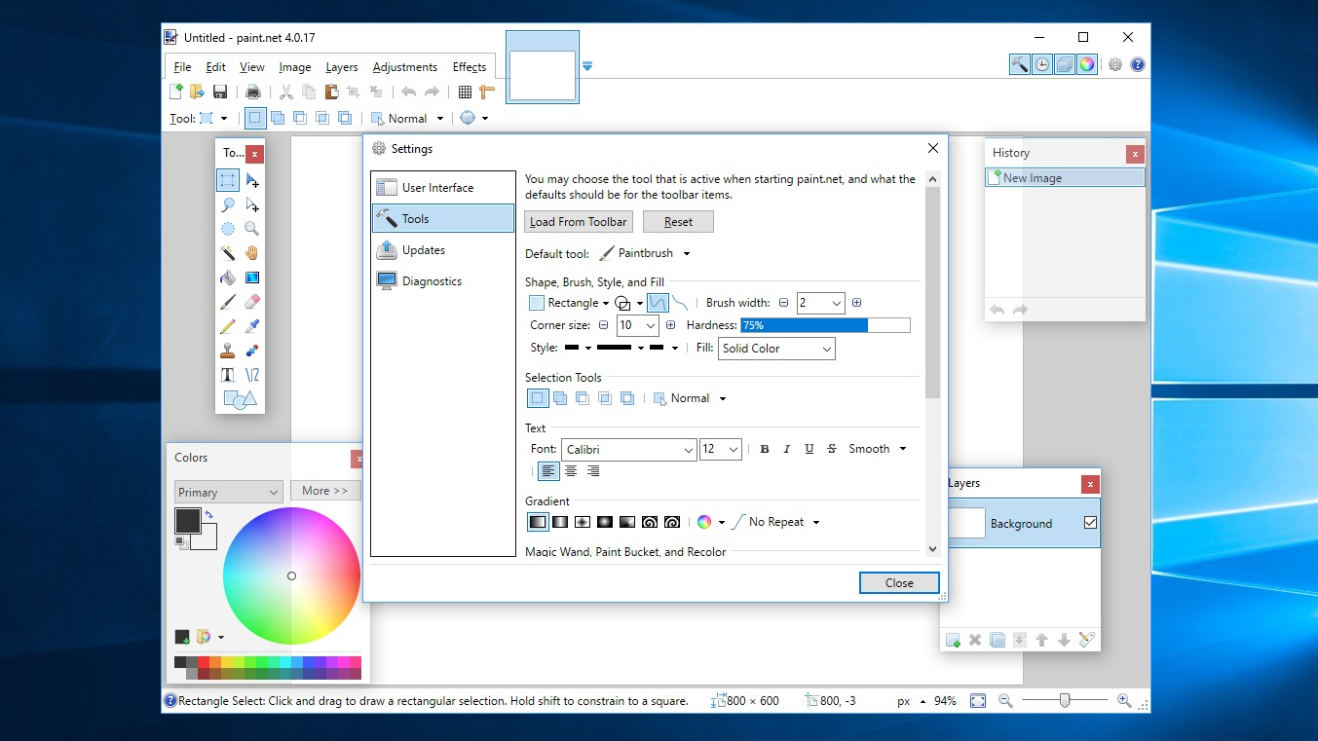This screenshot has height=741, width=1318.
Task: Click the New image icon in toolbar
Action: [176, 92]
